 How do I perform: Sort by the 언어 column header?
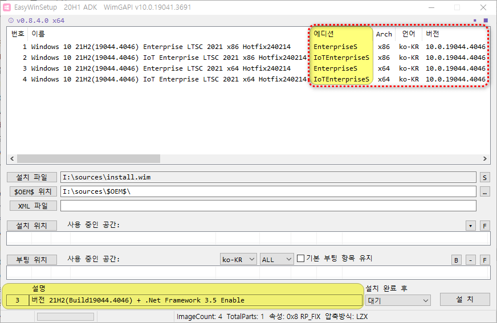click(x=409, y=34)
